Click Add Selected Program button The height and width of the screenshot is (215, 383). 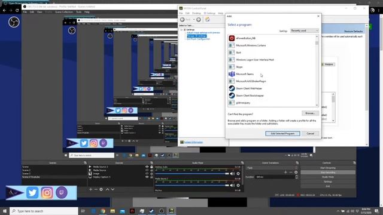tap(282, 134)
